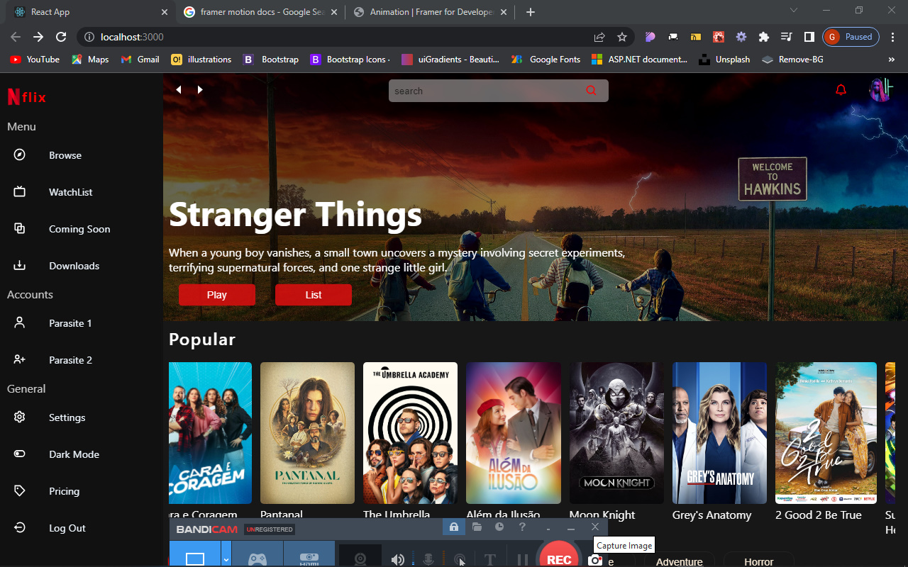Toggle Bandicam microphone
This screenshot has width=908, height=567.
(x=428, y=560)
